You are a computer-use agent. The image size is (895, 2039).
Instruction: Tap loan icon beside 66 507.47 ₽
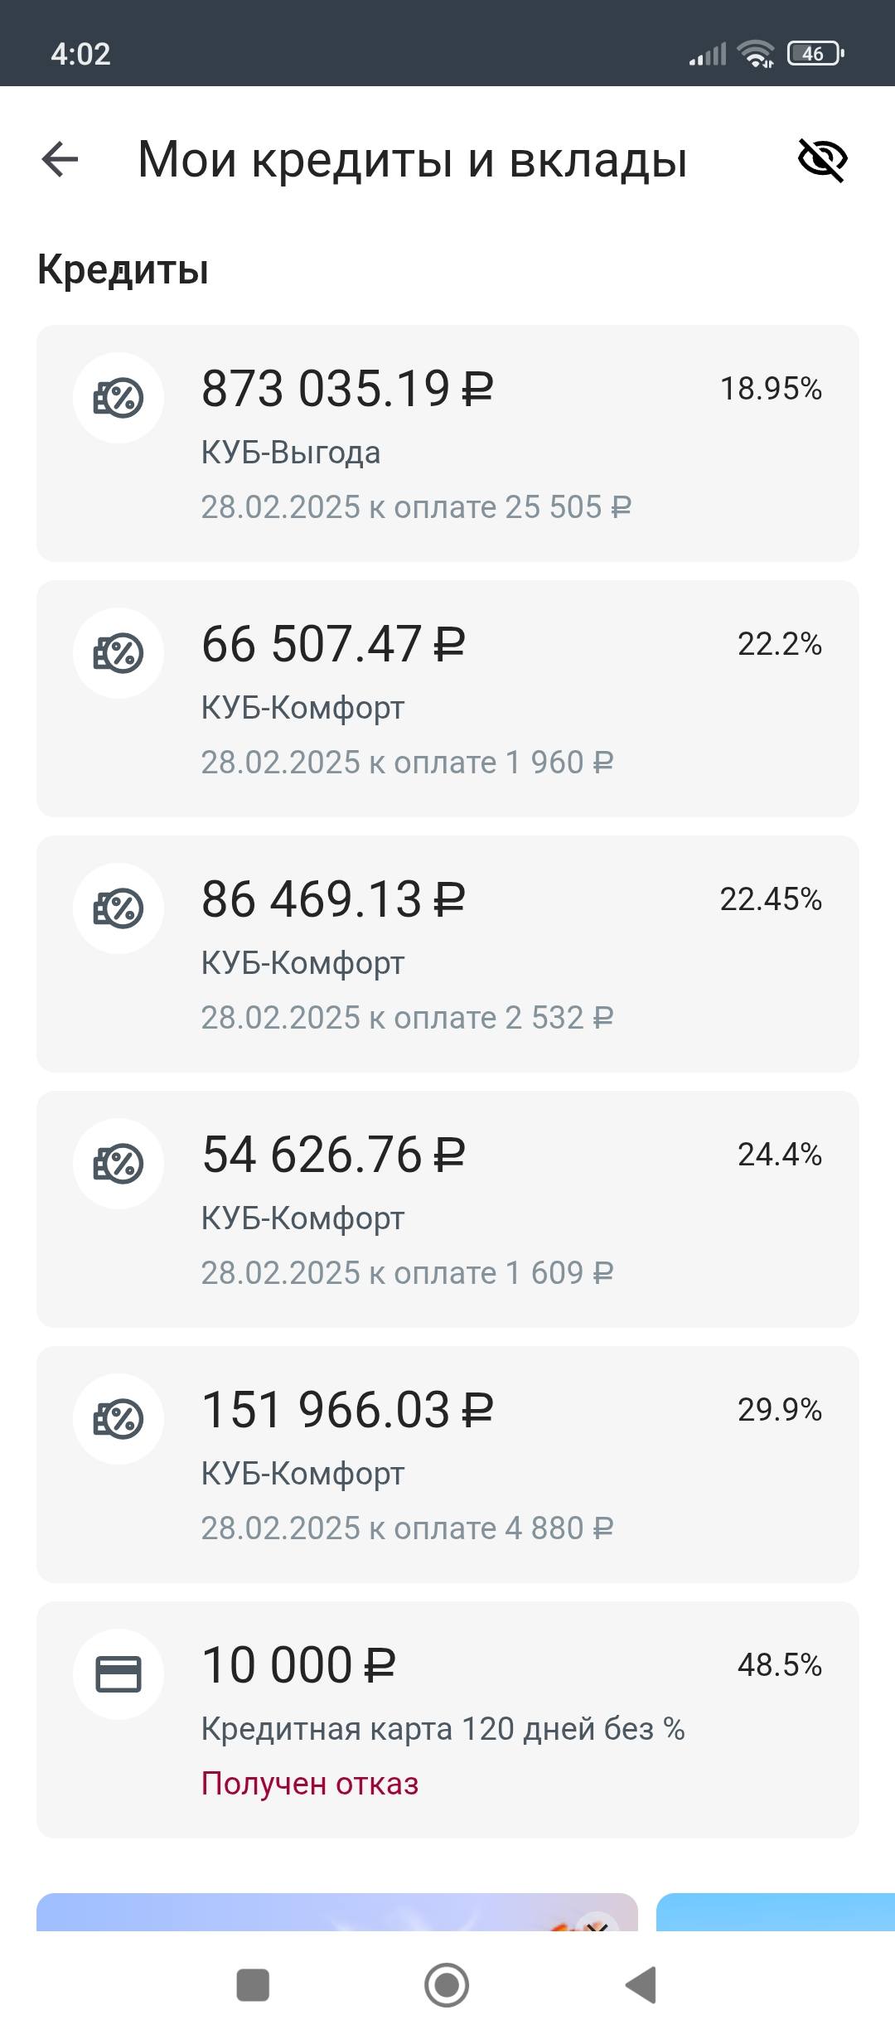[119, 653]
